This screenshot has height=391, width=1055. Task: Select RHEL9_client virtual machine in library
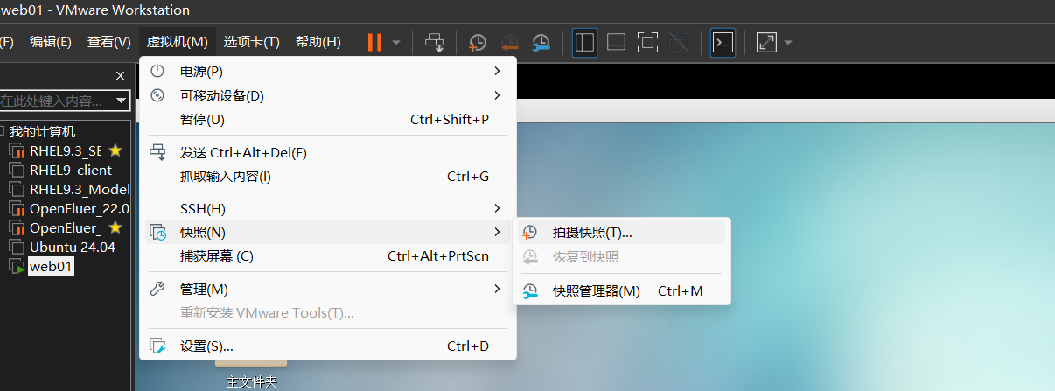click(x=71, y=171)
